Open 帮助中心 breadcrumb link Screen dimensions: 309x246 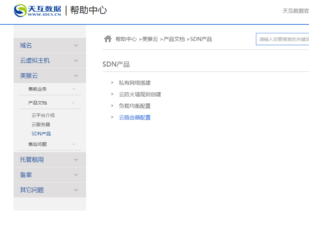click(126, 39)
